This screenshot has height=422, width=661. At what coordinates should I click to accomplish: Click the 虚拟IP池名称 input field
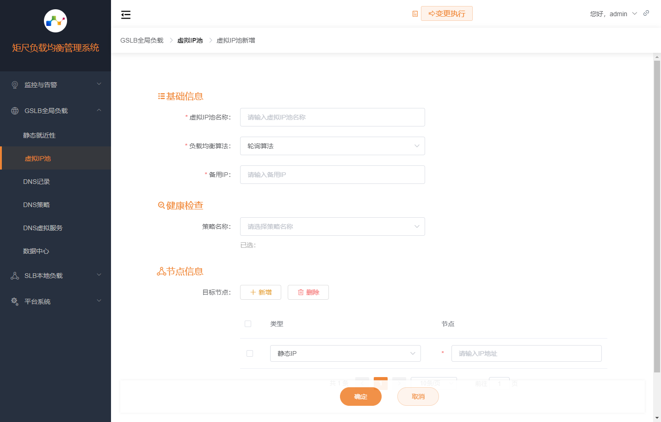point(332,117)
